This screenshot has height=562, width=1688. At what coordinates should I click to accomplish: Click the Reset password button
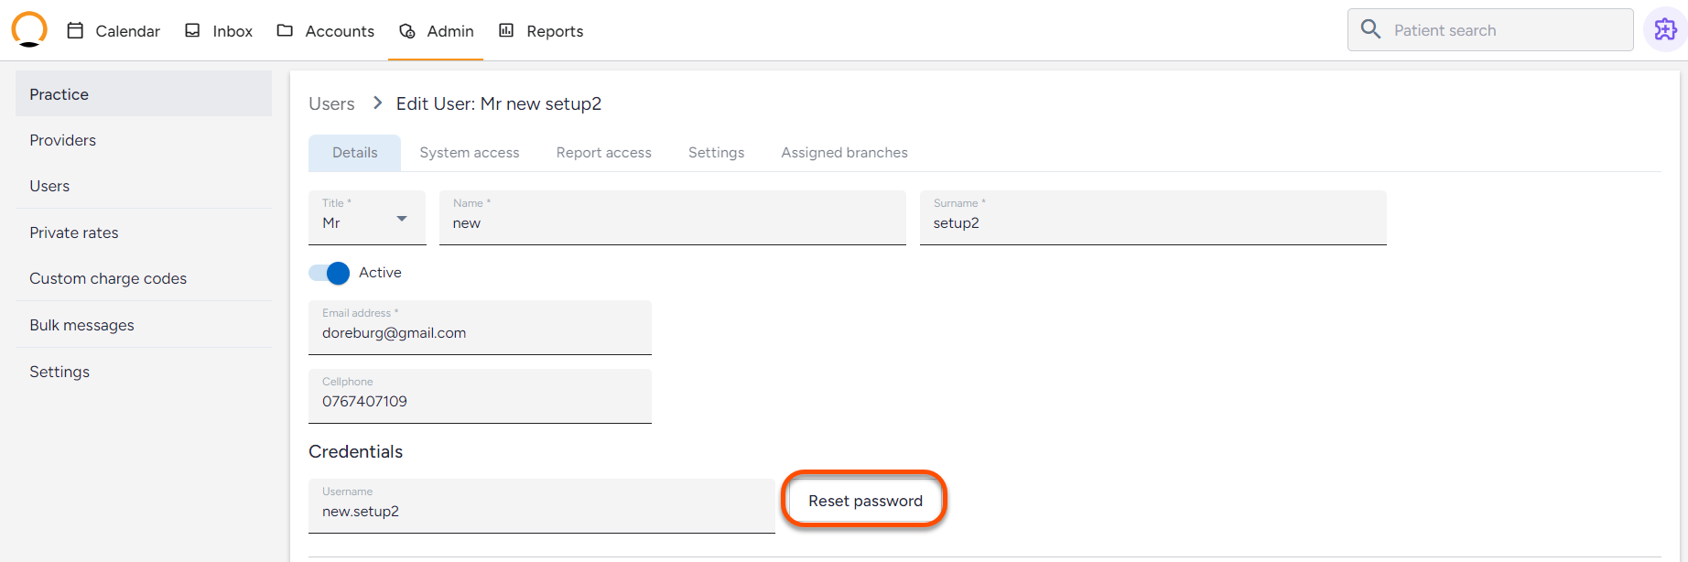click(865, 501)
